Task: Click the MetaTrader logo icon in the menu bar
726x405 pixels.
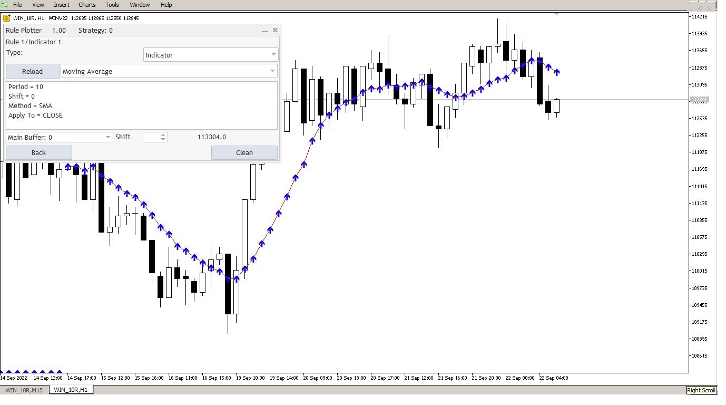Action: [x=5, y=5]
